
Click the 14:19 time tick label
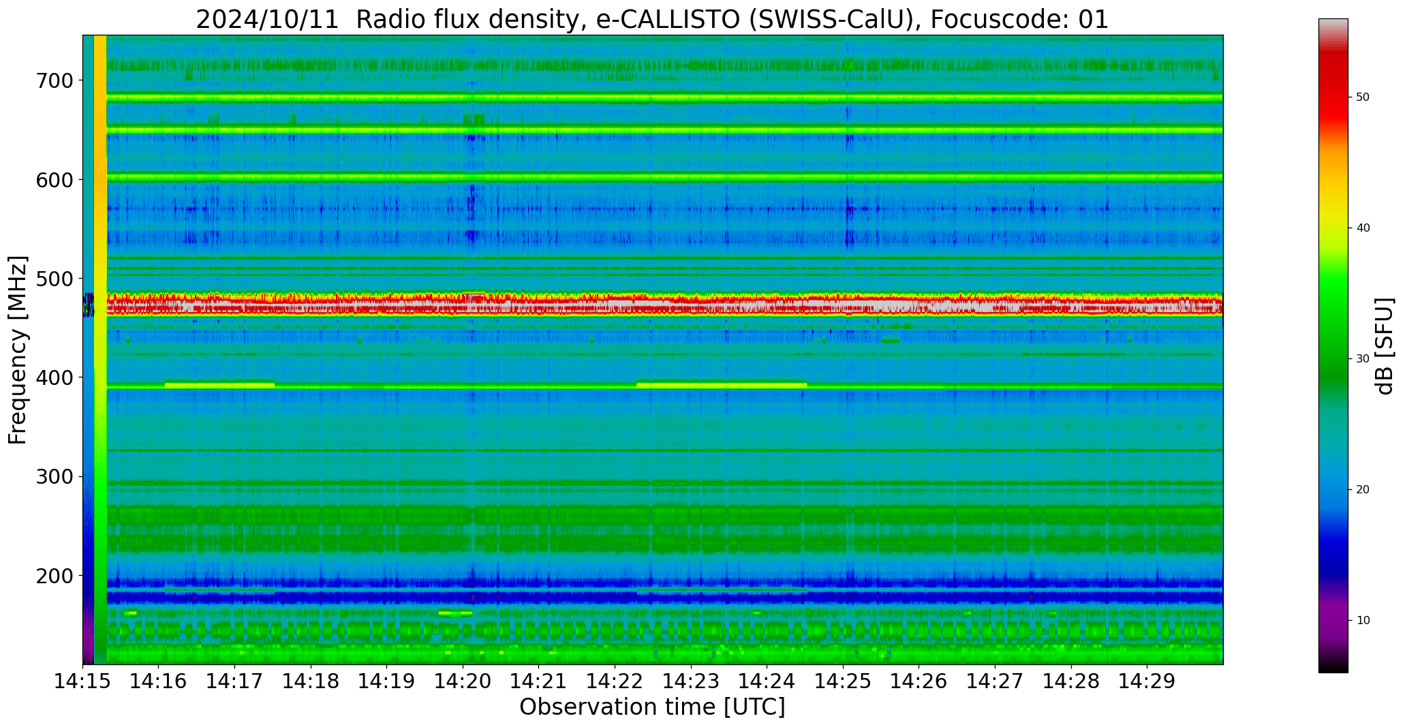click(387, 681)
